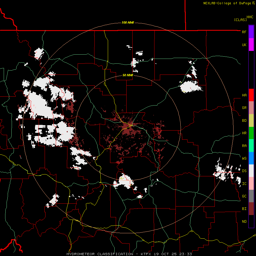Click the 23:33 timestamp
Viewport: 256px width, 256px height.
[186, 254]
